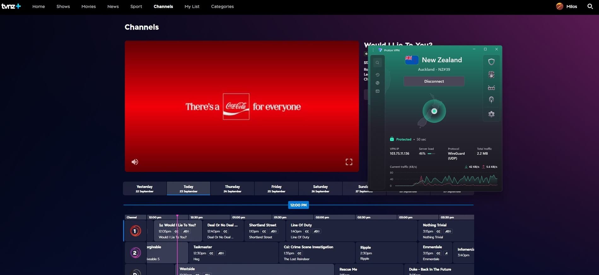Click the VPN IP 103.75.11.136
Screen dimensions: 599x275
399,154
